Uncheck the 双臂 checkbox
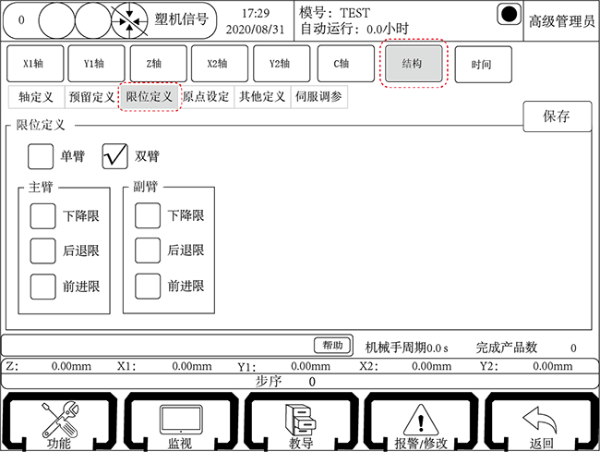The width and height of the screenshot is (600, 452). [x=114, y=156]
